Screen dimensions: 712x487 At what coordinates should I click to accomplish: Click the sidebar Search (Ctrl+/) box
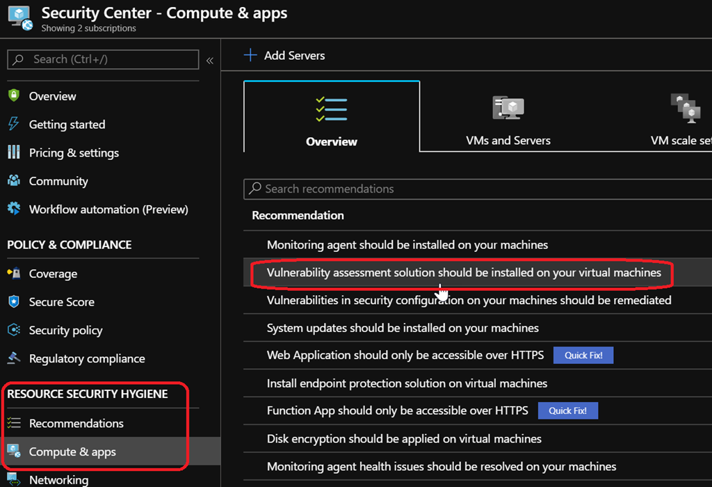point(103,60)
